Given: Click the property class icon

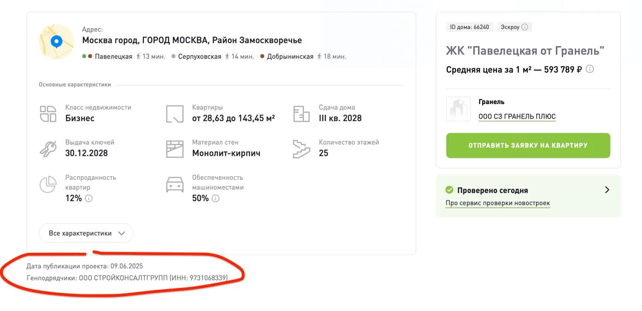Looking at the screenshot, I should pos(48,114).
